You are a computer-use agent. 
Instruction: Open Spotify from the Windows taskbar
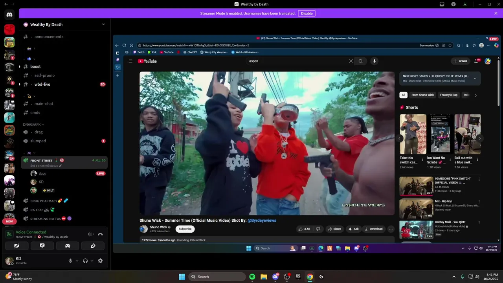click(x=252, y=277)
